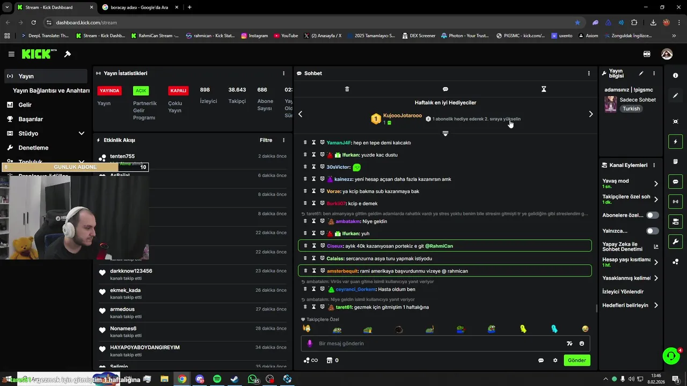687x386 pixels.
Task: Show next weekly gifter card
Action: point(591,114)
